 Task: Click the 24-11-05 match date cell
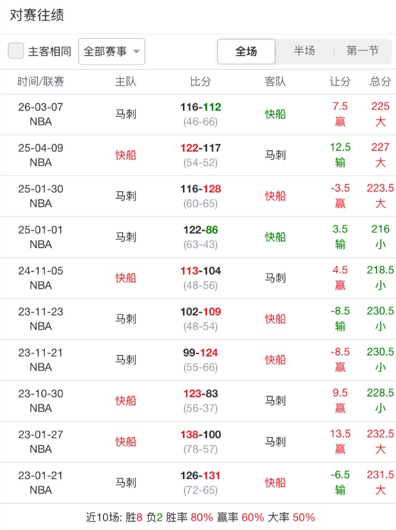click(x=41, y=271)
